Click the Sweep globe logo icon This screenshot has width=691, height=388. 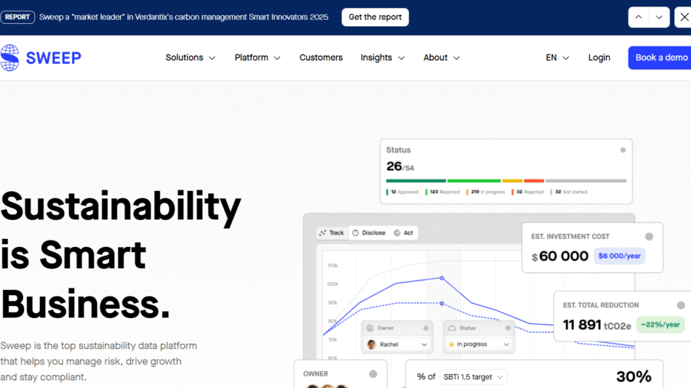(x=10, y=58)
